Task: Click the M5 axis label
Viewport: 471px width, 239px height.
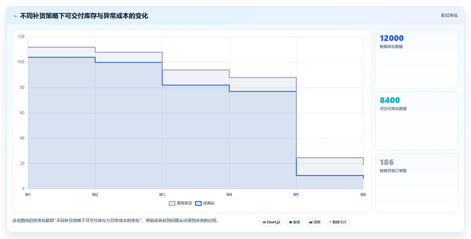Action: point(296,195)
